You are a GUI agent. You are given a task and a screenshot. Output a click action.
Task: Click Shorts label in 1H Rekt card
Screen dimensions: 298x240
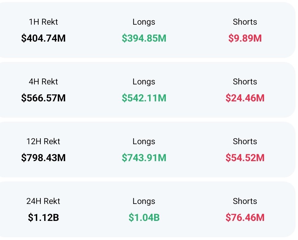(x=245, y=22)
